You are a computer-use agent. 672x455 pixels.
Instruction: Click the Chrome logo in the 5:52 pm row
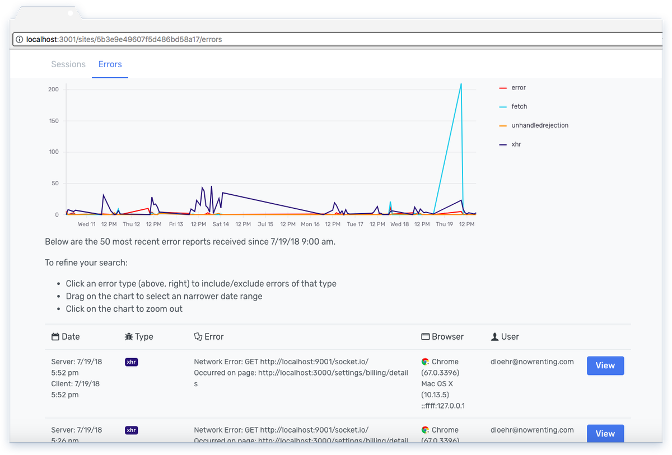(x=426, y=362)
